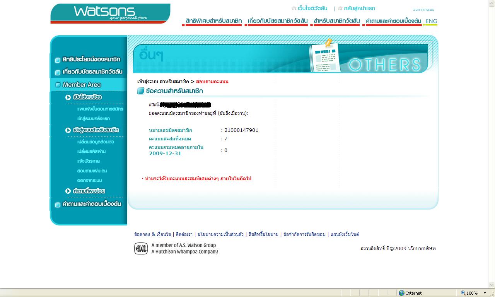
Task: Open คำถามที่พบบ่อย sidebar group
Action: pyautogui.click(x=89, y=191)
